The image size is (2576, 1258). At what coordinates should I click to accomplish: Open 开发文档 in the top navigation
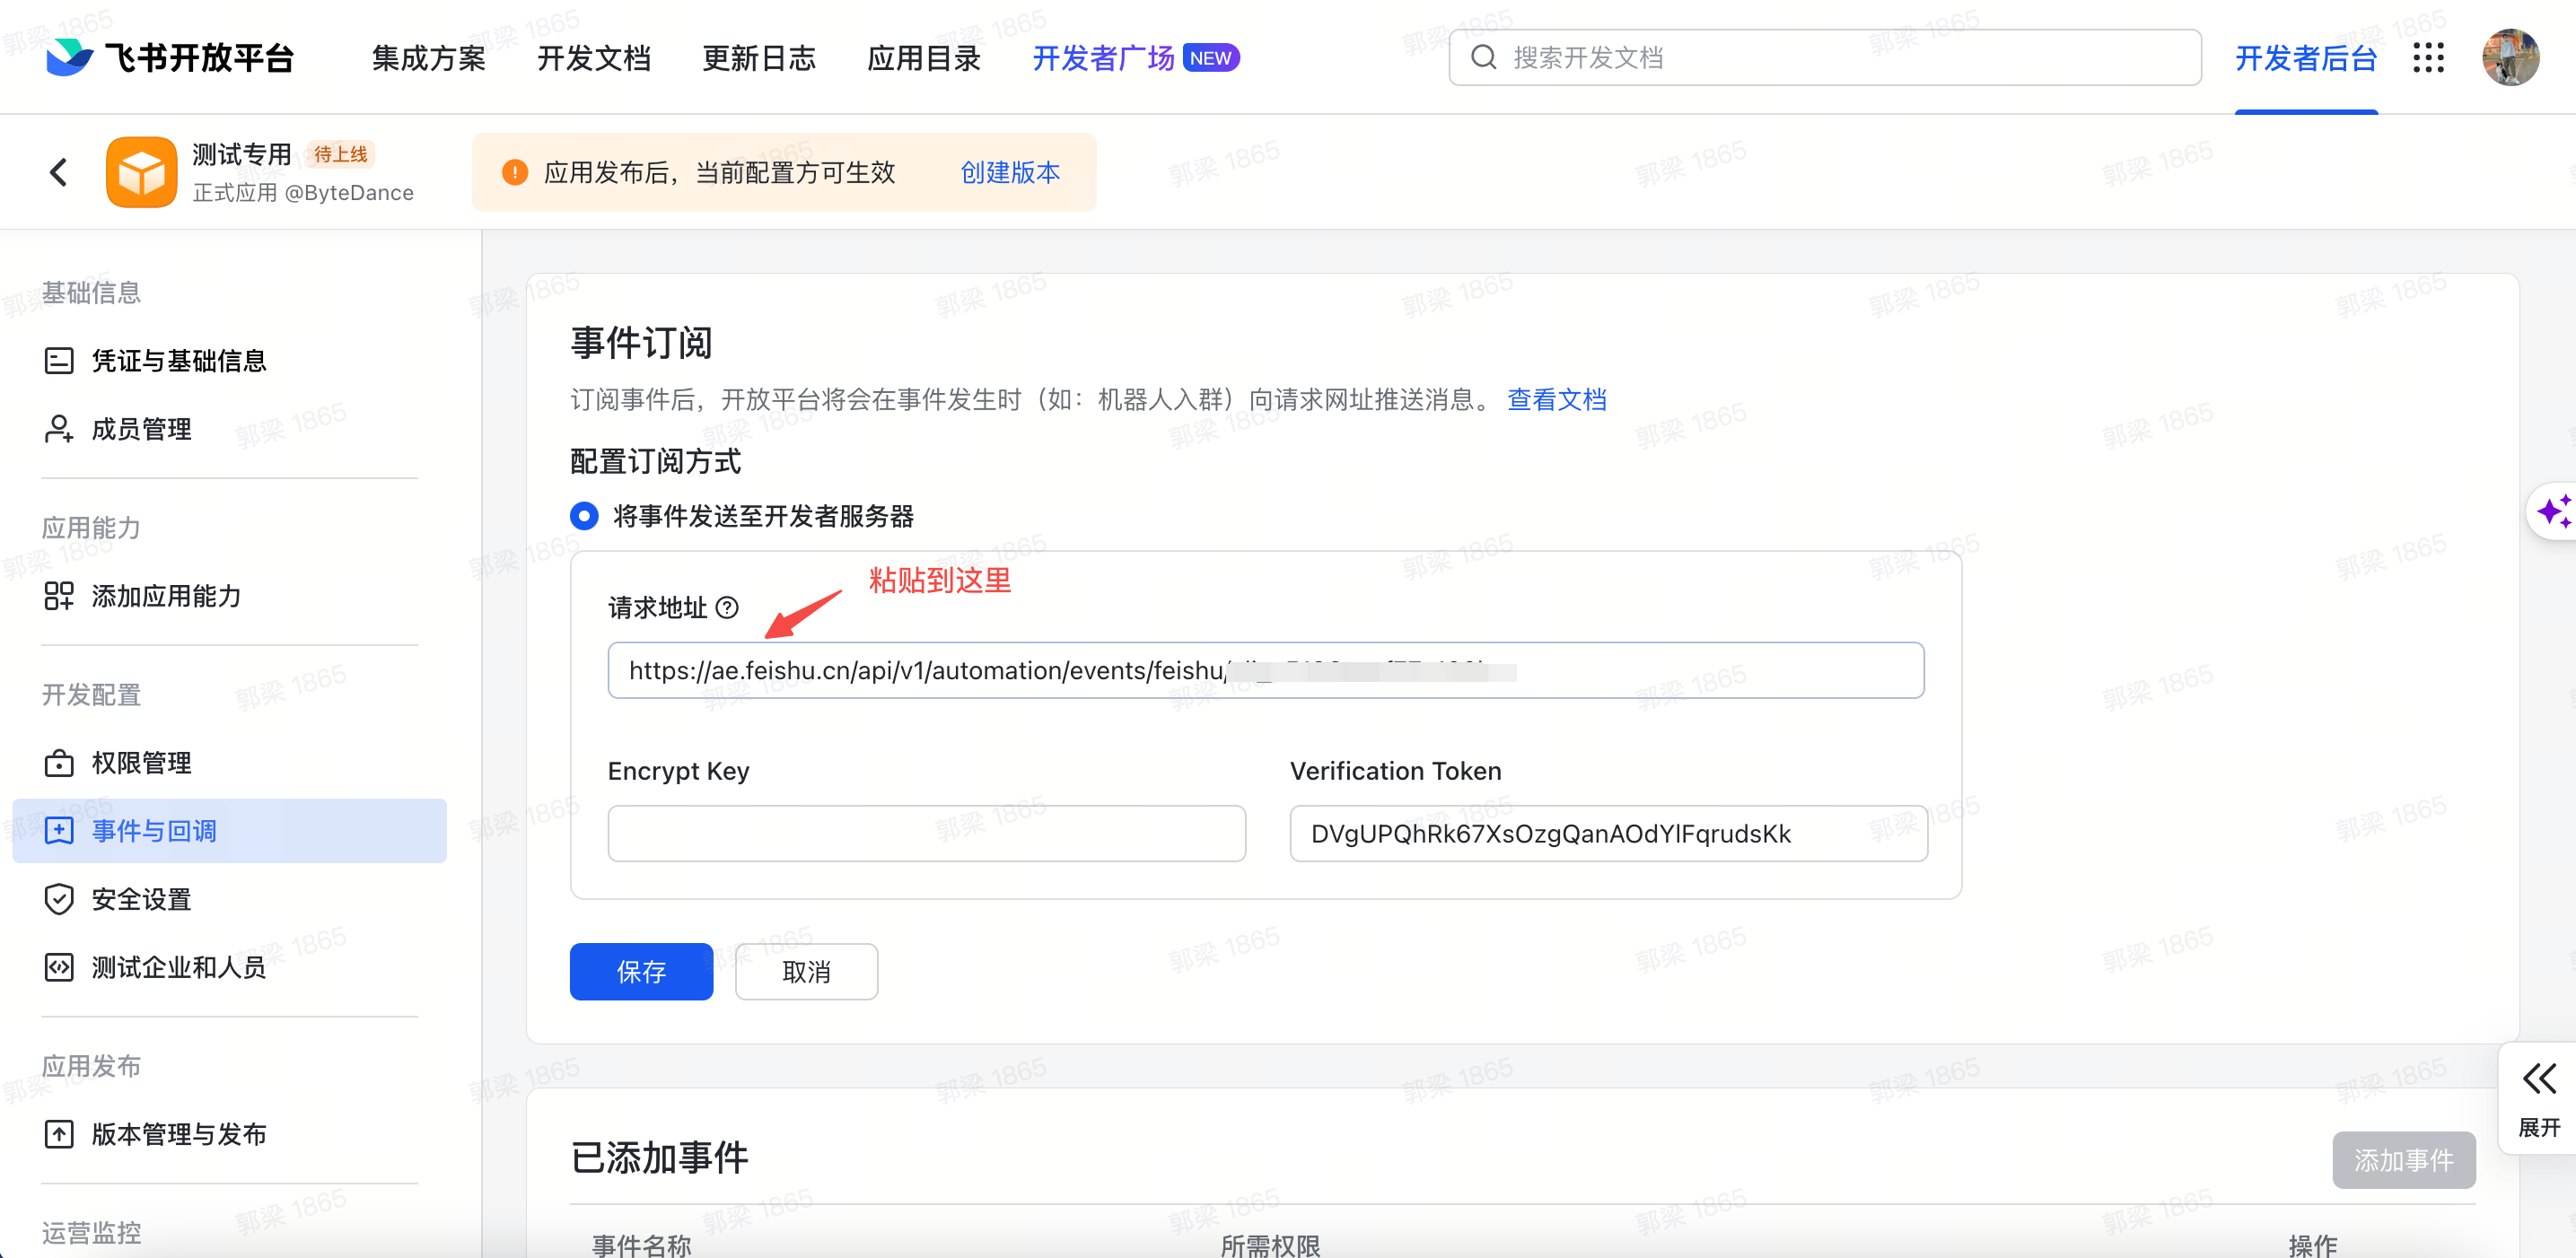[594, 58]
